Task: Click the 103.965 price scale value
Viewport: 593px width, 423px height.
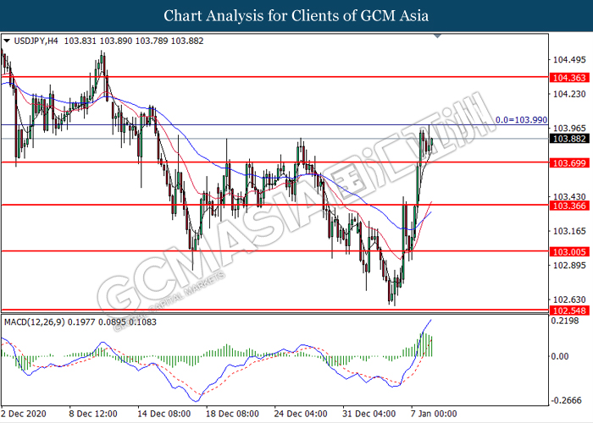Action: (x=569, y=129)
